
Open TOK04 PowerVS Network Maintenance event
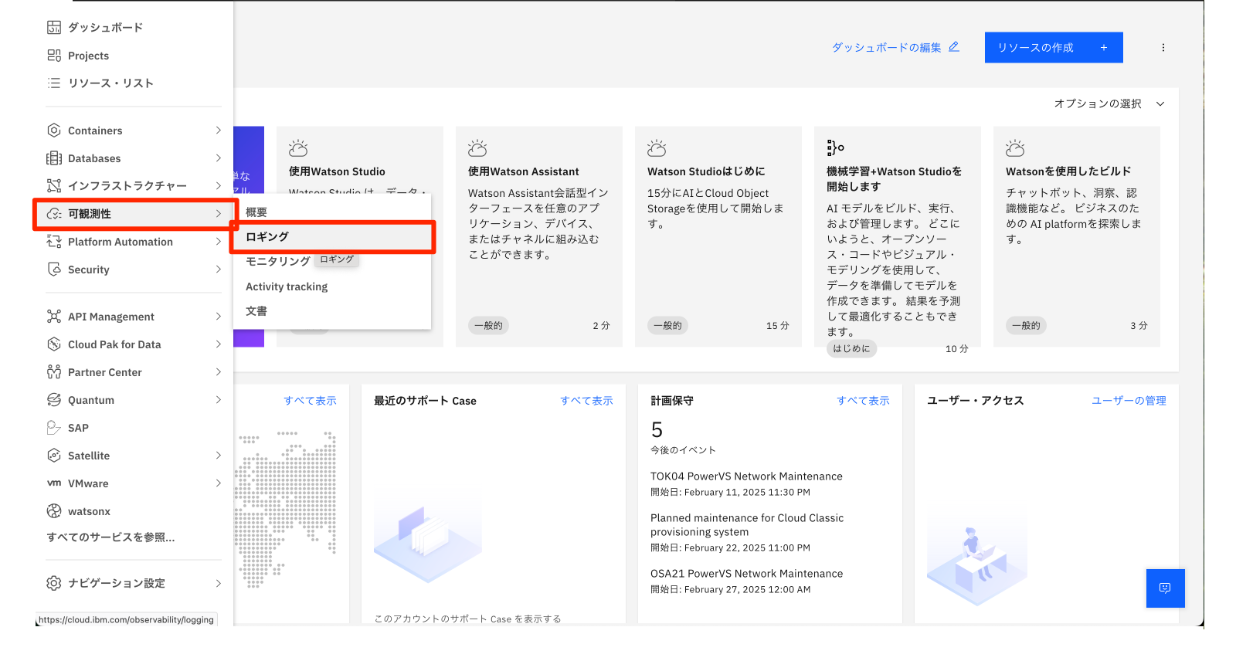pos(746,476)
